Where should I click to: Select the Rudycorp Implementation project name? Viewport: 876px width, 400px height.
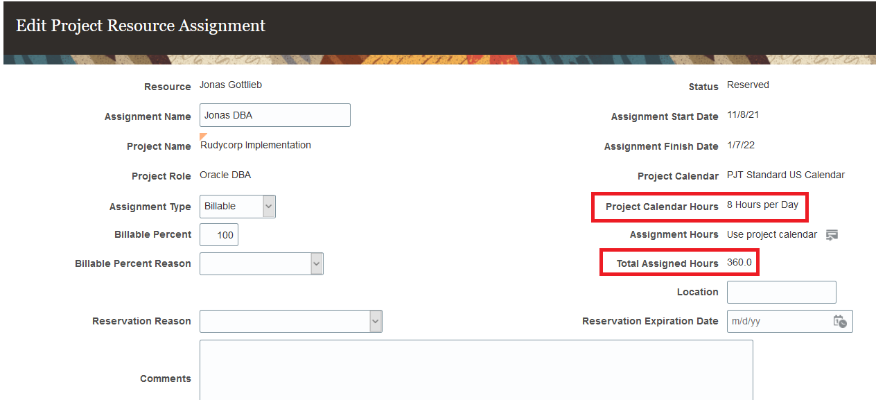click(x=256, y=145)
